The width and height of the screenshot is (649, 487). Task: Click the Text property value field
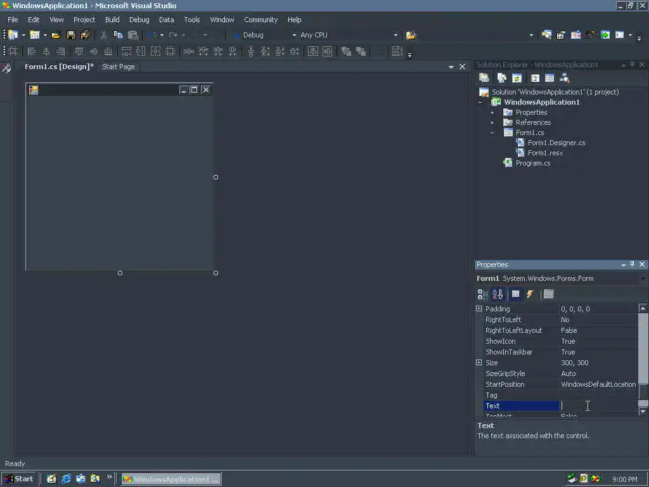pyautogui.click(x=598, y=406)
